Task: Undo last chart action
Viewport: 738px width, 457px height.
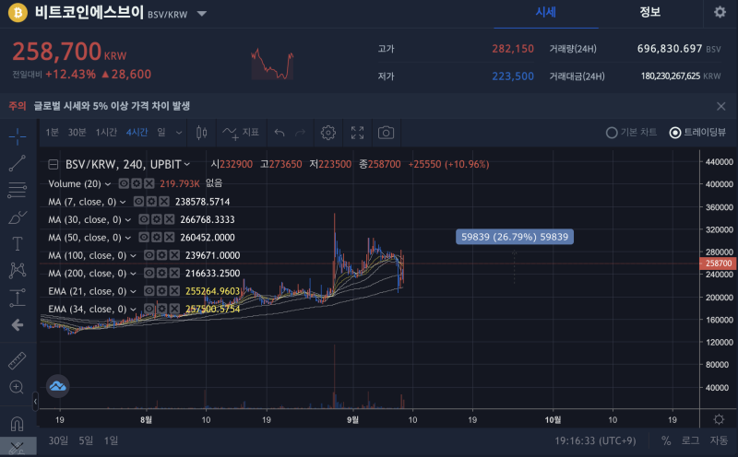Action: (280, 133)
